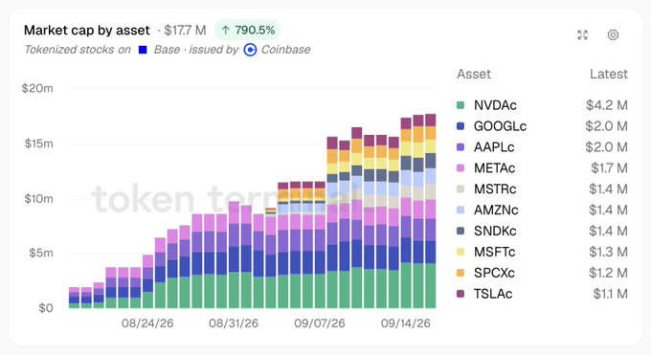Click the GOOGLc legend label
This screenshot has height=355, width=651.
click(500, 125)
